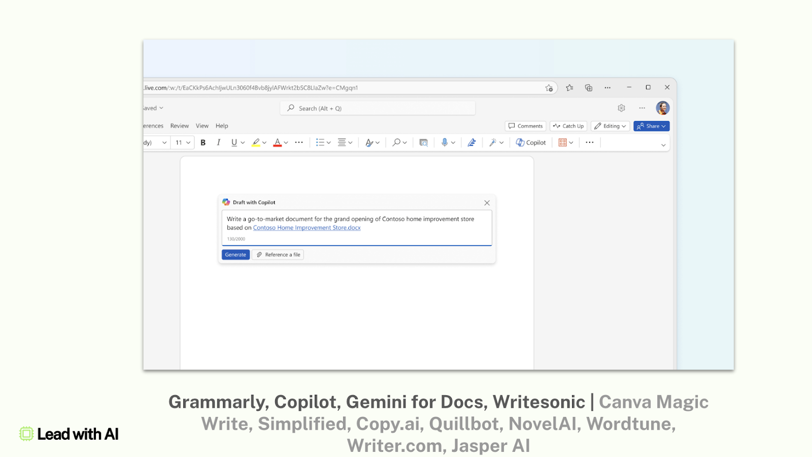Toggle Italic formatting in toolbar

[x=218, y=143]
